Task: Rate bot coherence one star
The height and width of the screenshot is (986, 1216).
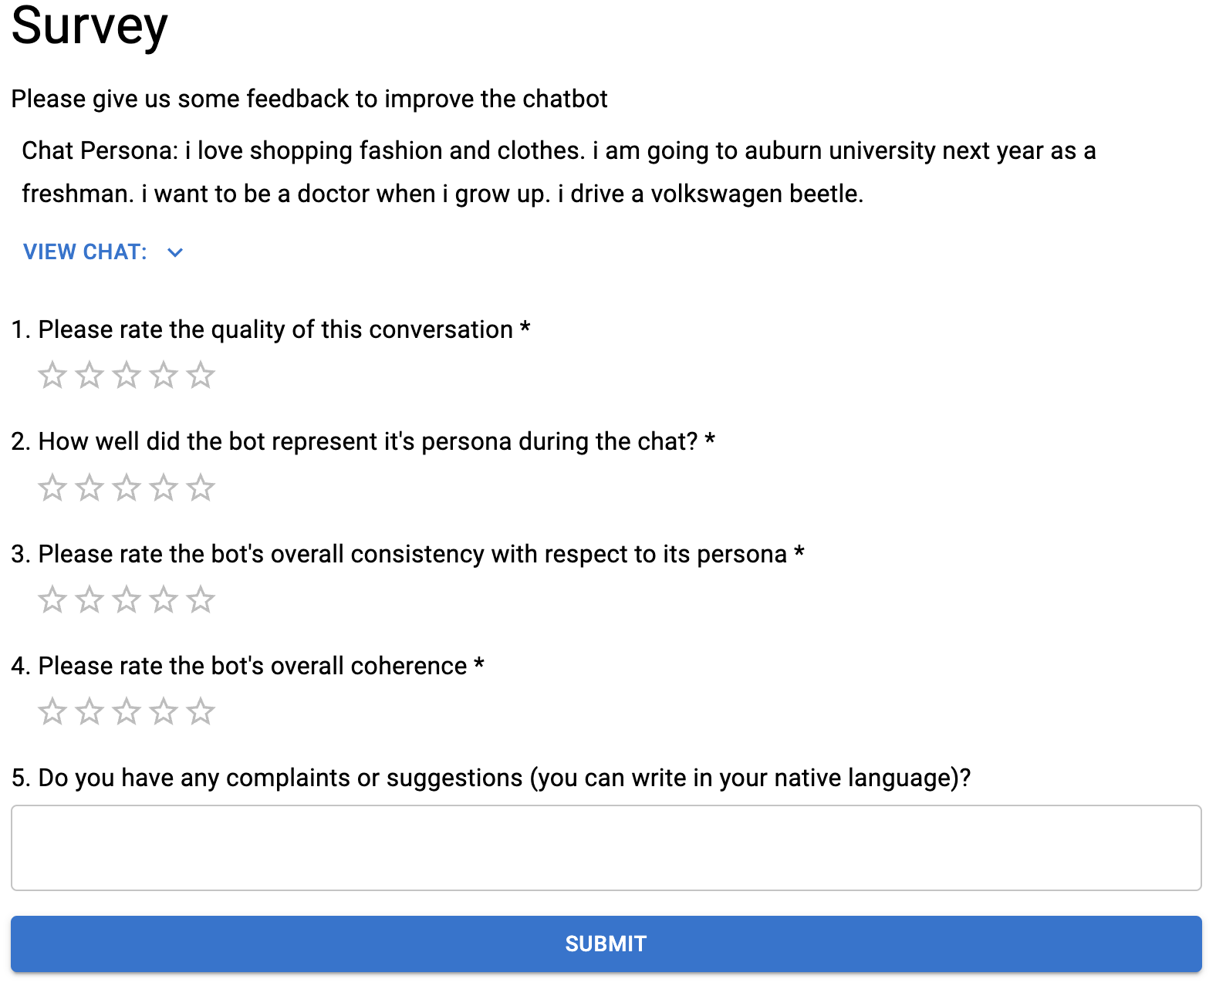Action: [x=52, y=711]
